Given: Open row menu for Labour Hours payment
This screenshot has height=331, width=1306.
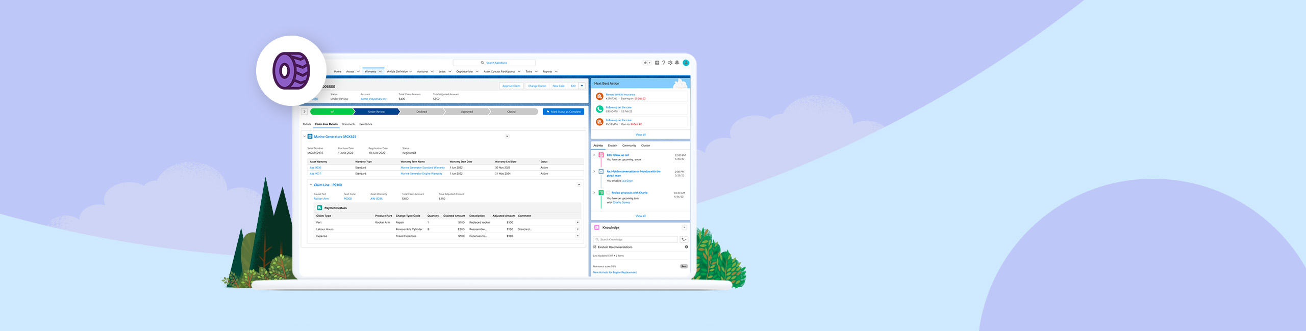Looking at the screenshot, I should point(577,229).
